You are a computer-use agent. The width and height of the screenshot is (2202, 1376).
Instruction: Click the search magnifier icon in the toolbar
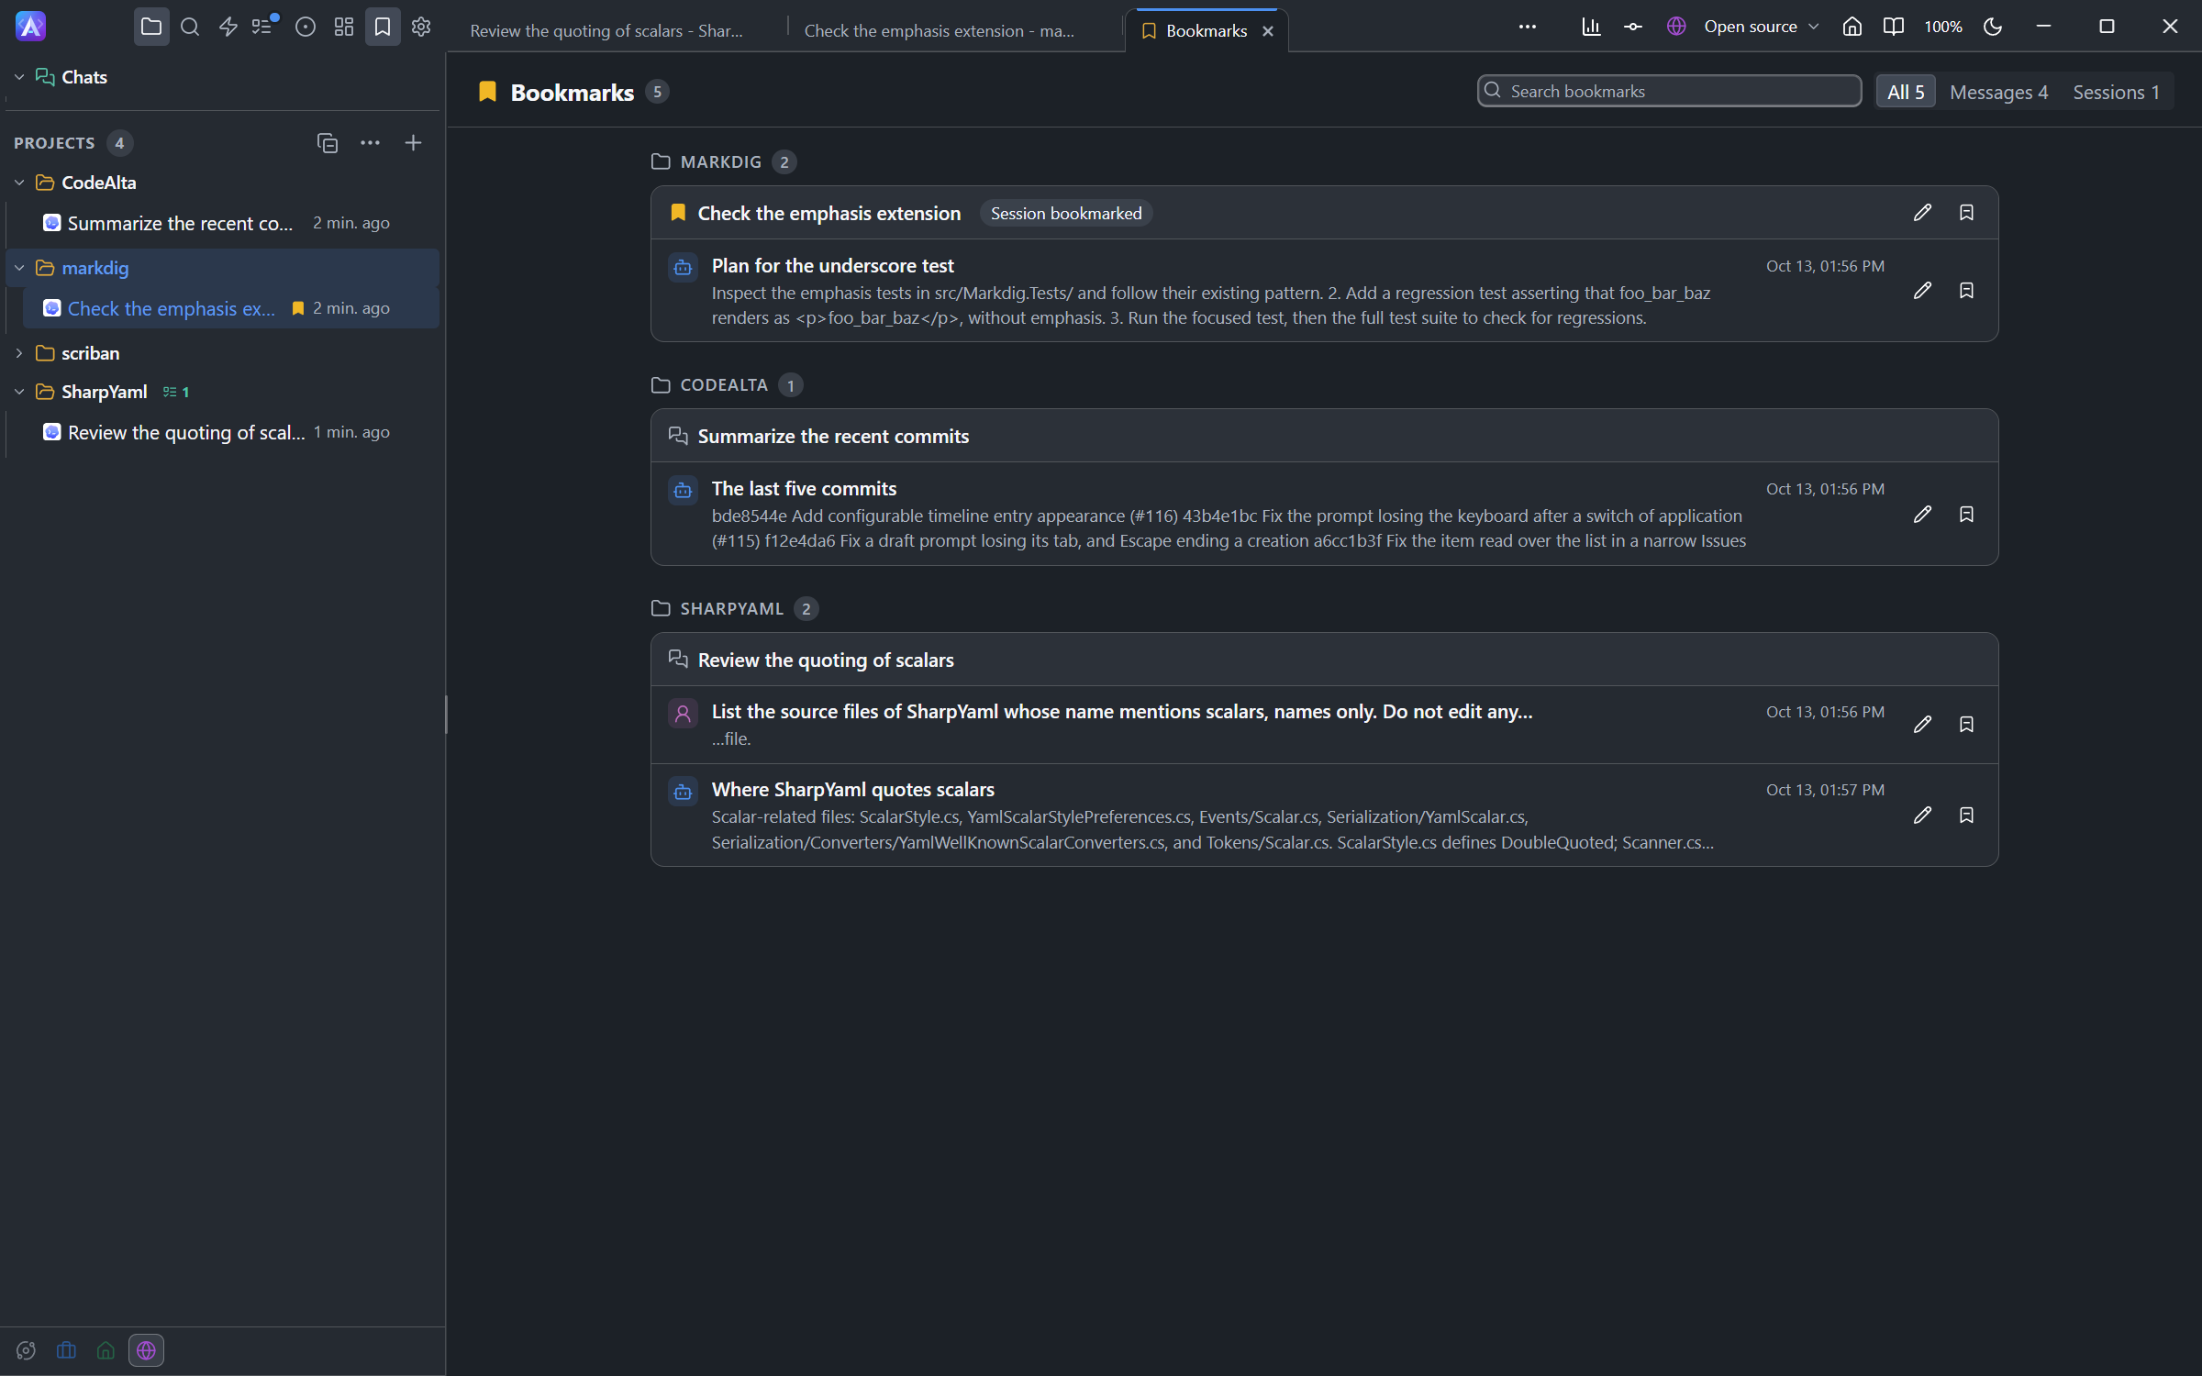pyautogui.click(x=190, y=27)
